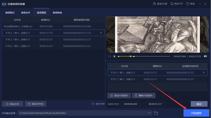Click 提取时长 column header
Screen dimensions: 211x118
(x=157, y=66)
